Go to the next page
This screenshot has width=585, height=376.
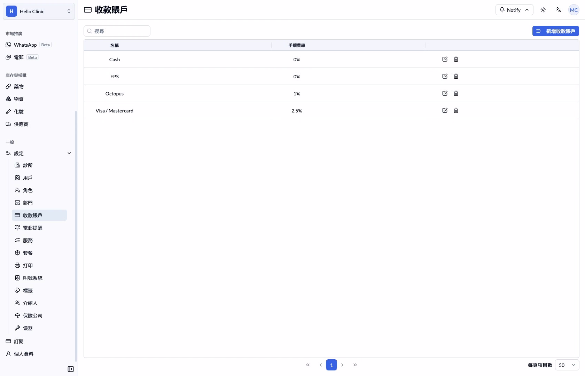(x=342, y=365)
